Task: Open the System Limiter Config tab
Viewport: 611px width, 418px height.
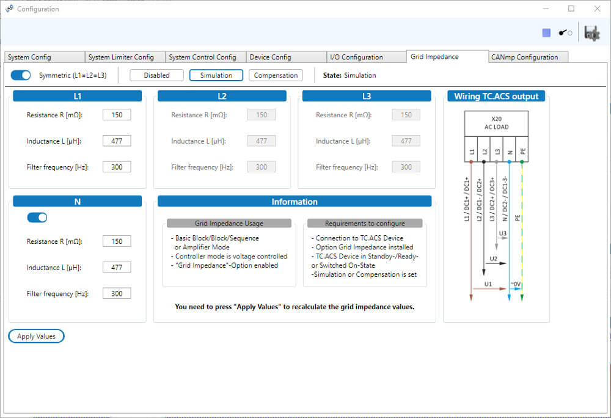Action: click(x=124, y=57)
